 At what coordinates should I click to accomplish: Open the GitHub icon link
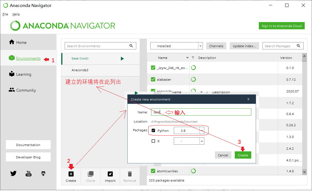(x=43, y=173)
